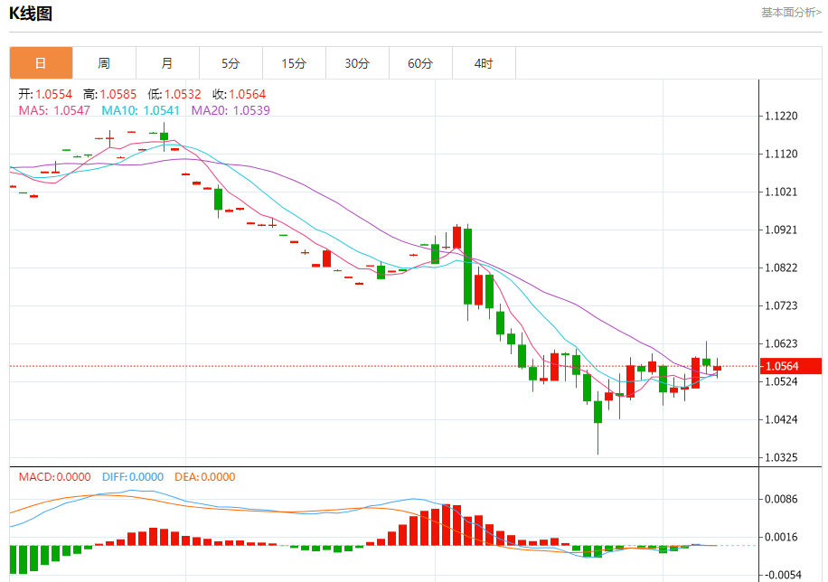This screenshot has height=582, width=828.
Task: Switch to the 月 monthly tab
Action: [167, 63]
